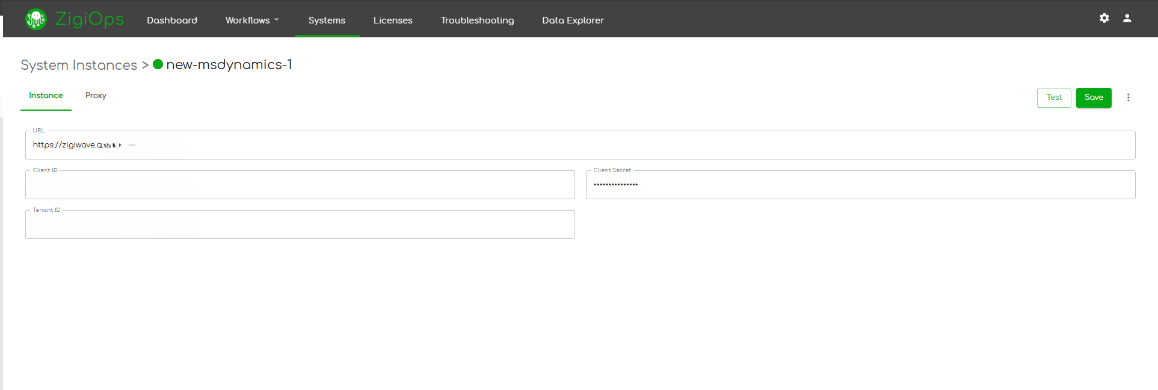Focus the Tenant ID input field
The width and height of the screenshot is (1158, 390).
tap(300, 224)
